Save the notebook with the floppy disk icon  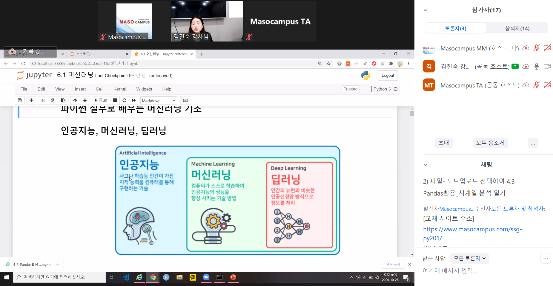20,100
